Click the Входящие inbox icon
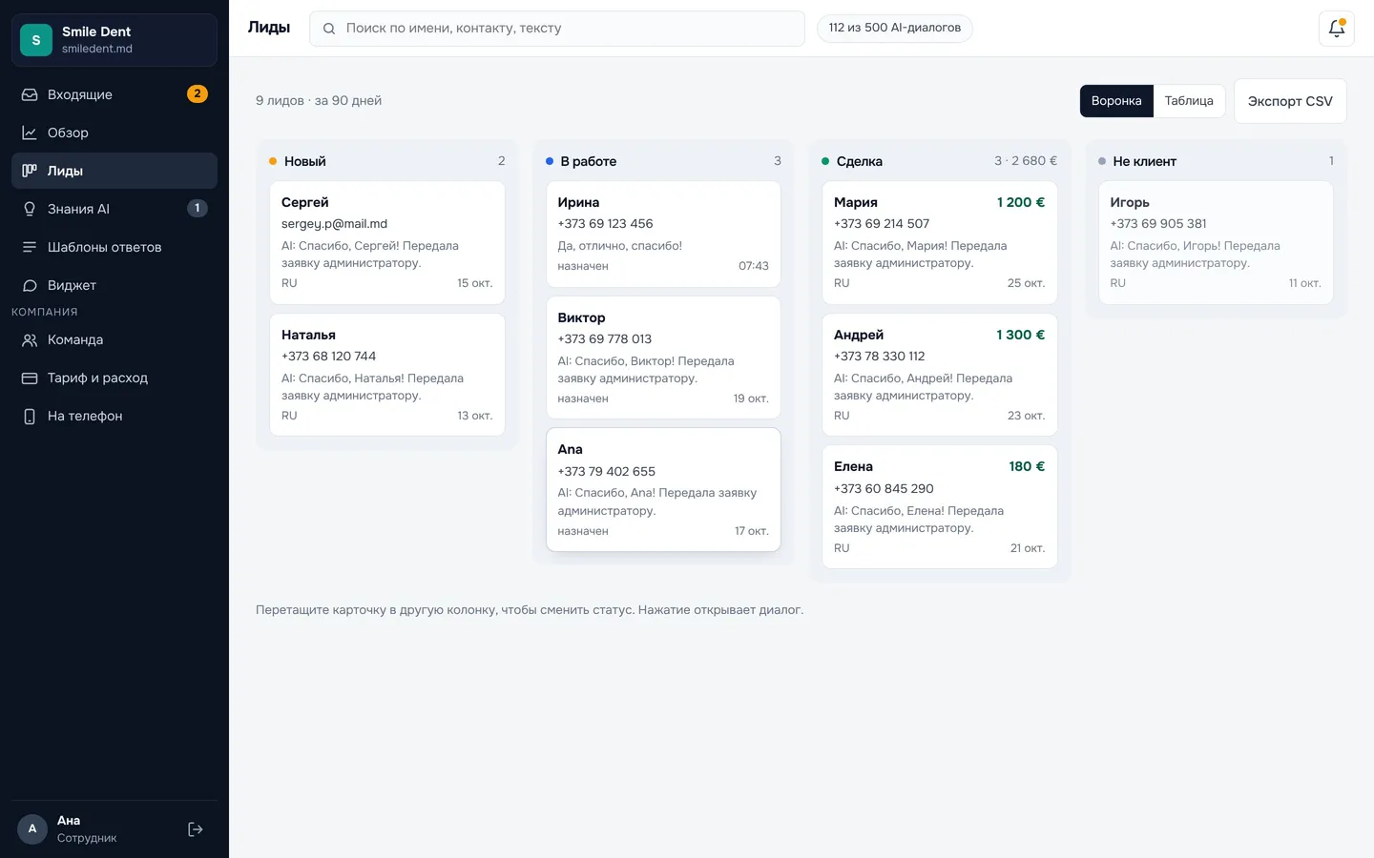 (30, 94)
